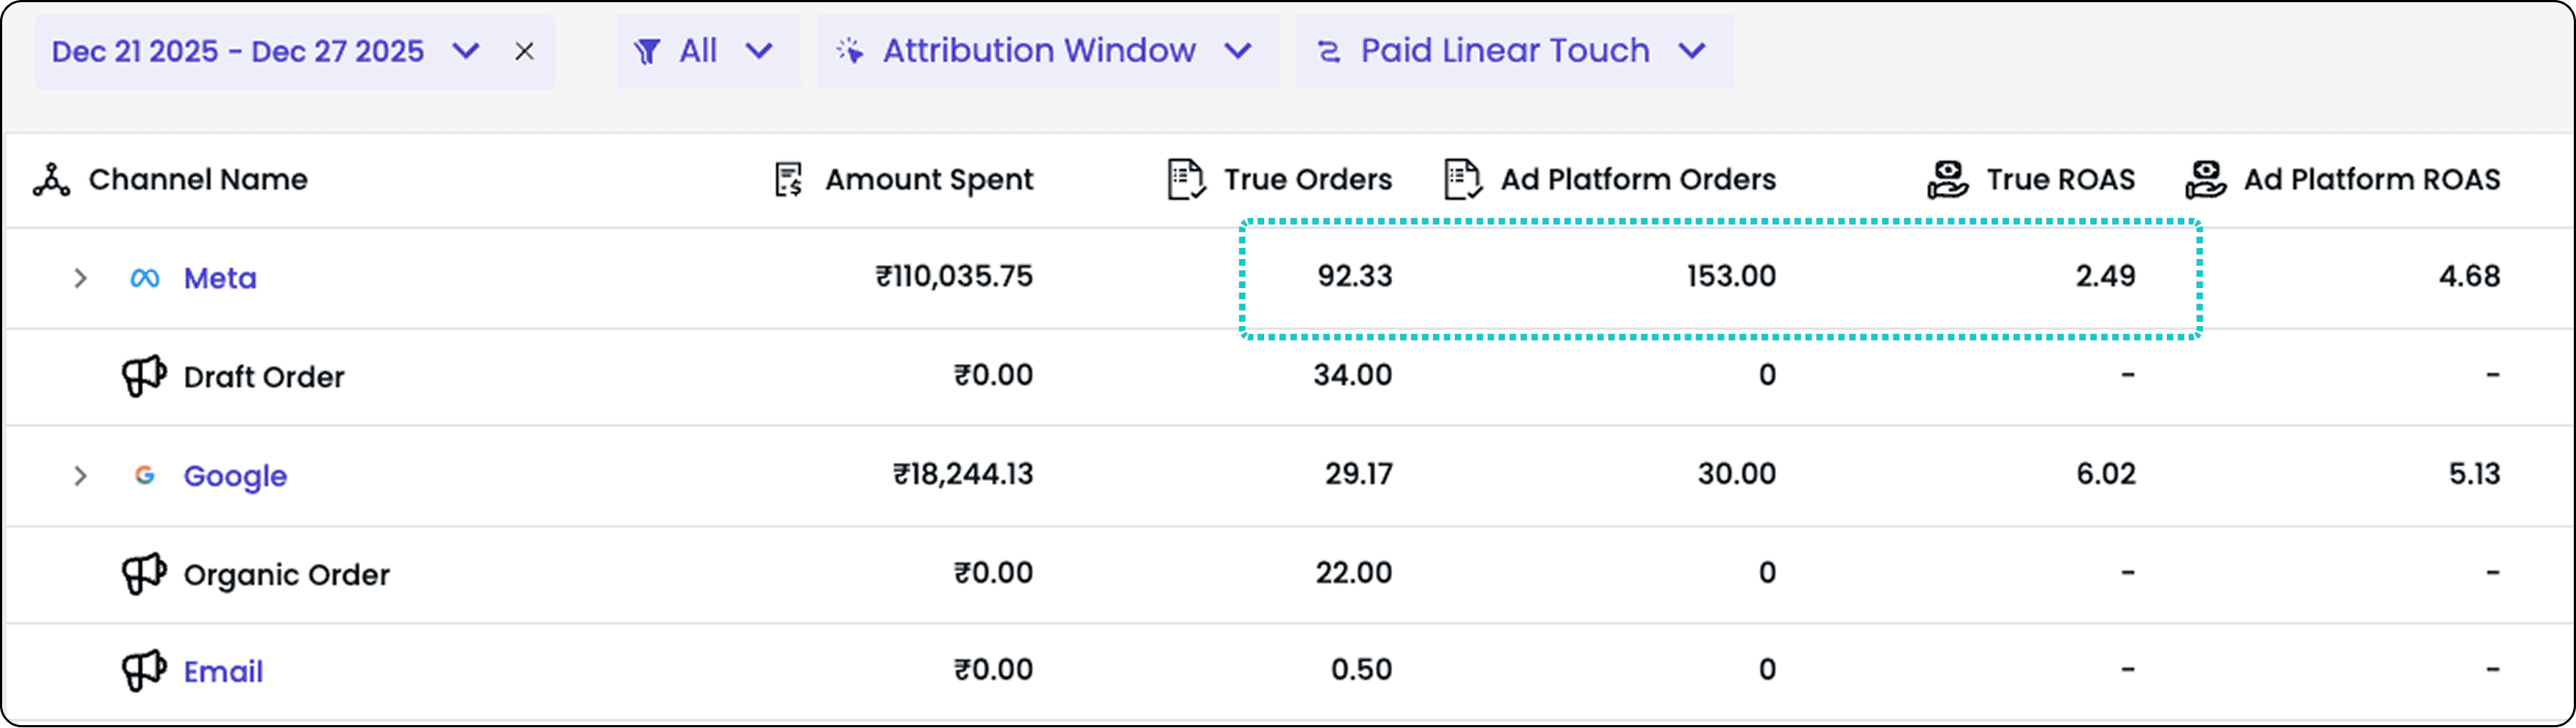Click Google amount spent ₹18,244.13
Image resolution: width=2576 pixels, height=728 pixels.
coord(963,474)
